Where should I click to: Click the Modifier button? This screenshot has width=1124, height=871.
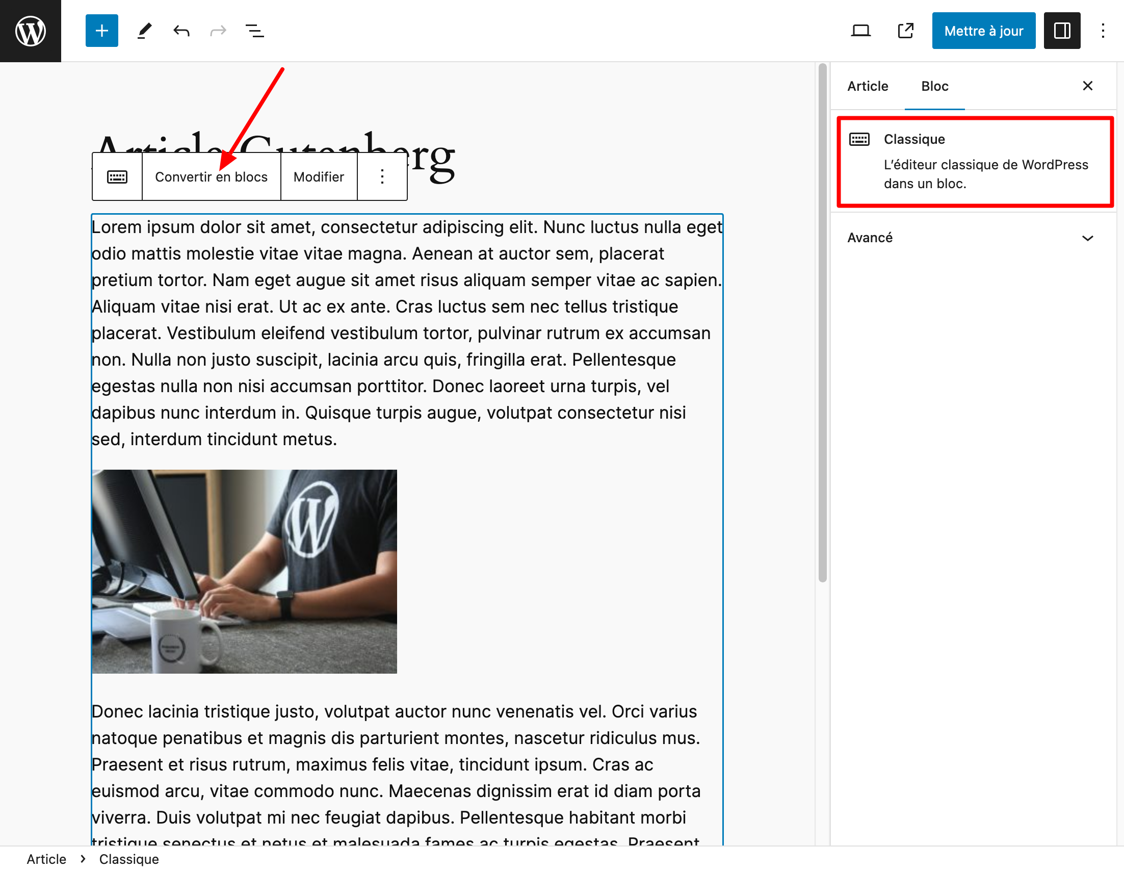[318, 176]
